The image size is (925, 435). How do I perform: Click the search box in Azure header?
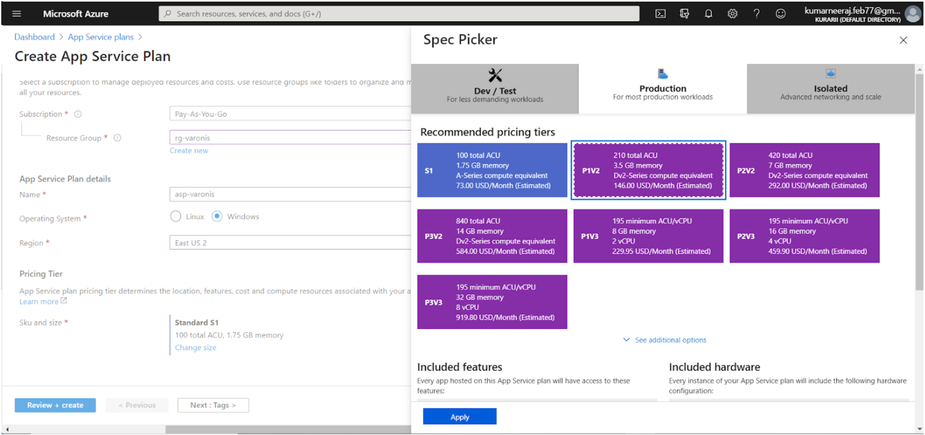(399, 13)
